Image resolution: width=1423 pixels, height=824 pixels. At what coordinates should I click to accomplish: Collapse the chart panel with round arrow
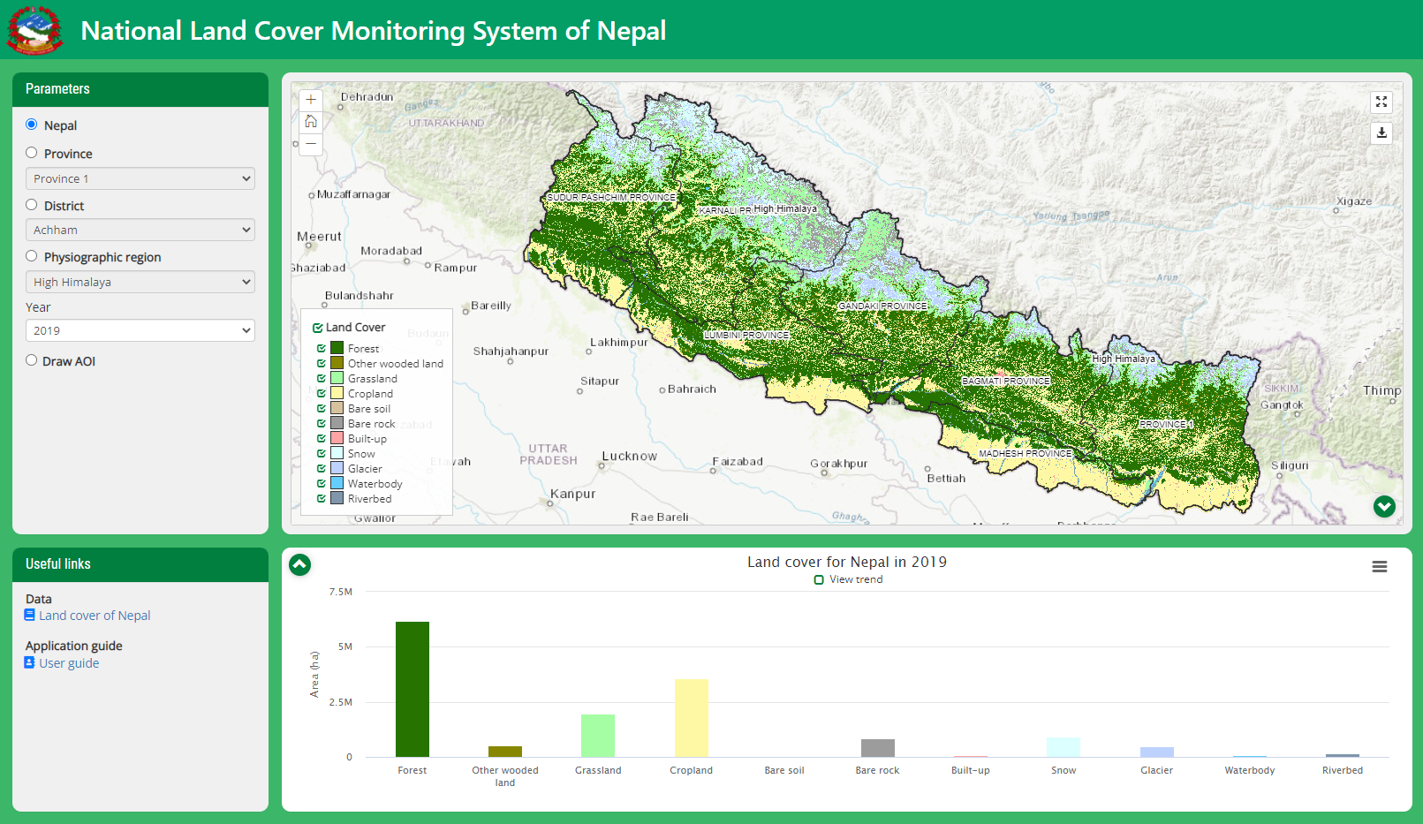tap(300, 565)
